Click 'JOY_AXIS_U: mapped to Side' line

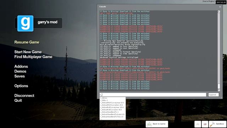(x=119, y=54)
